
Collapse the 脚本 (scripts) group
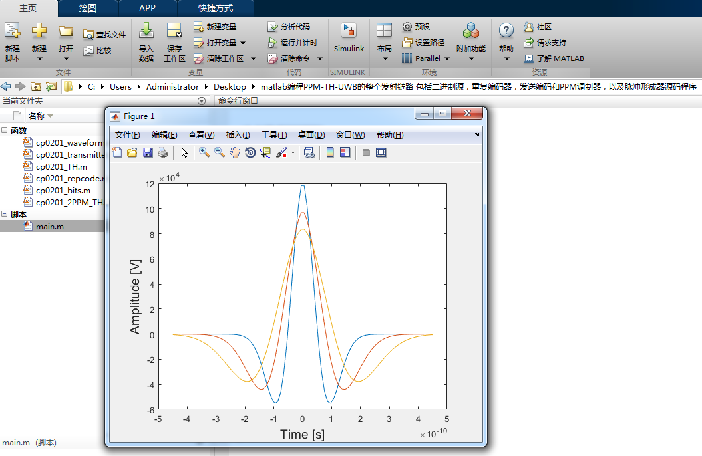5,213
